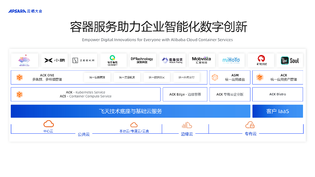Click the English subtitle Empower Digital Innovations
This screenshot has width=315, height=177.
pyautogui.click(x=157, y=40)
